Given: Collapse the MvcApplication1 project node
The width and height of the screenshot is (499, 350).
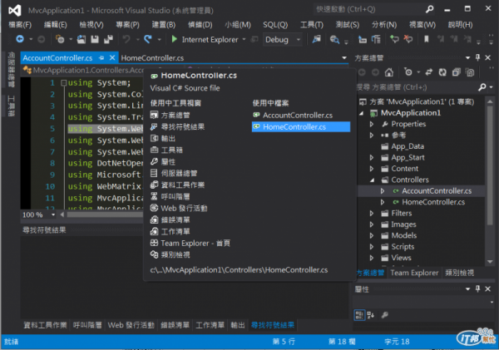Looking at the screenshot, I should point(362,113).
